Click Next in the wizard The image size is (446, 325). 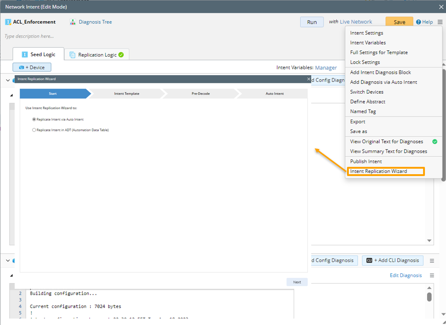point(297,282)
